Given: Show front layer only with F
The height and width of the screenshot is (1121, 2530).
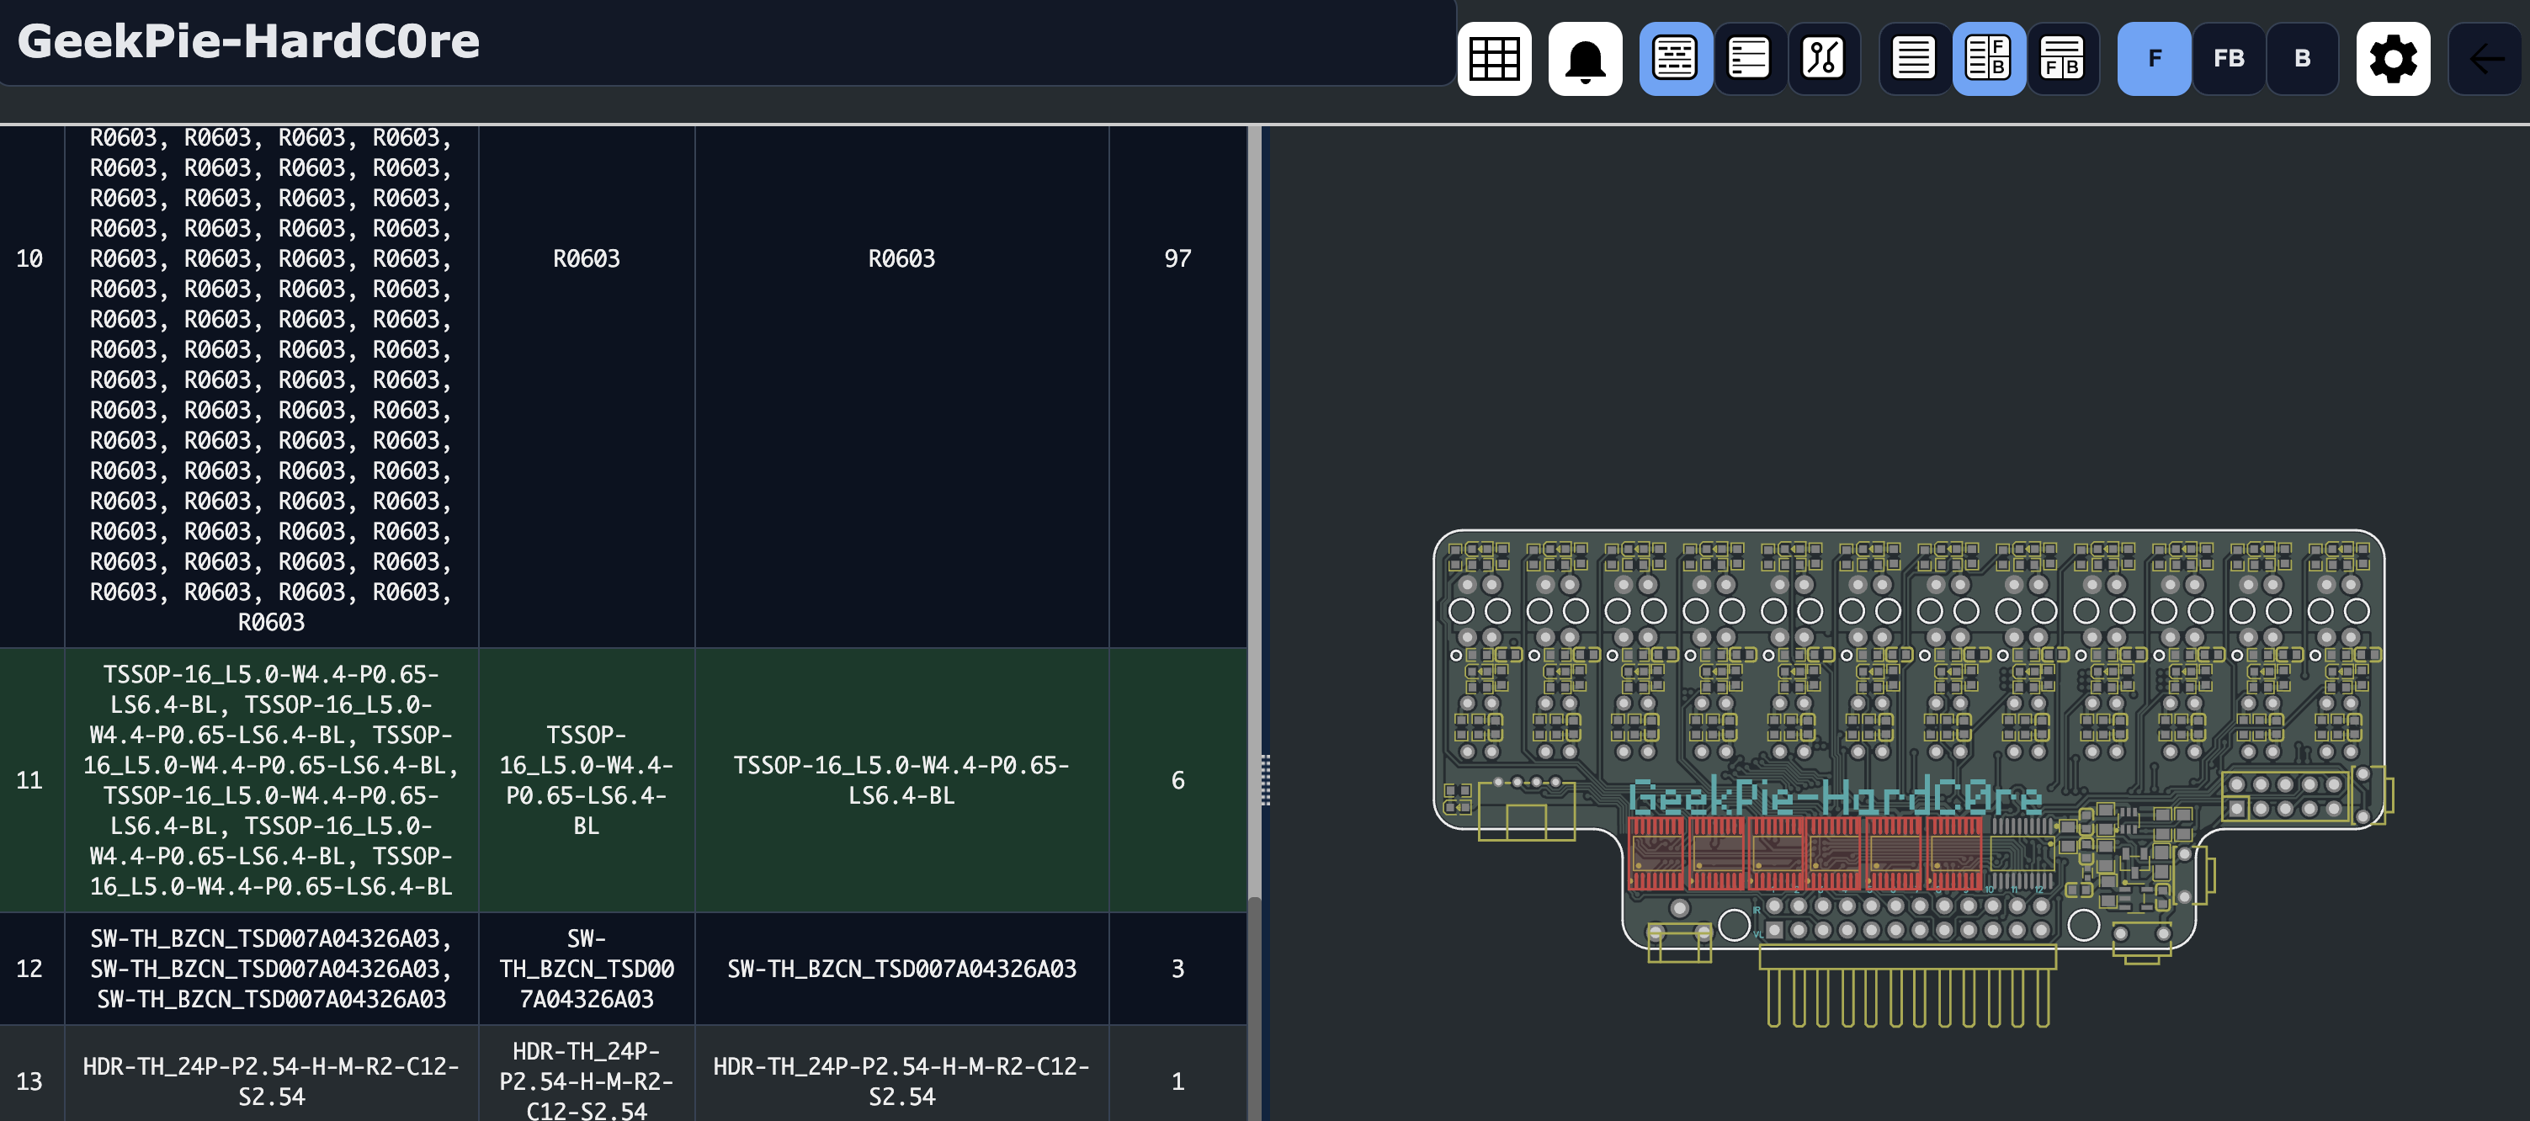Looking at the screenshot, I should (2153, 59).
